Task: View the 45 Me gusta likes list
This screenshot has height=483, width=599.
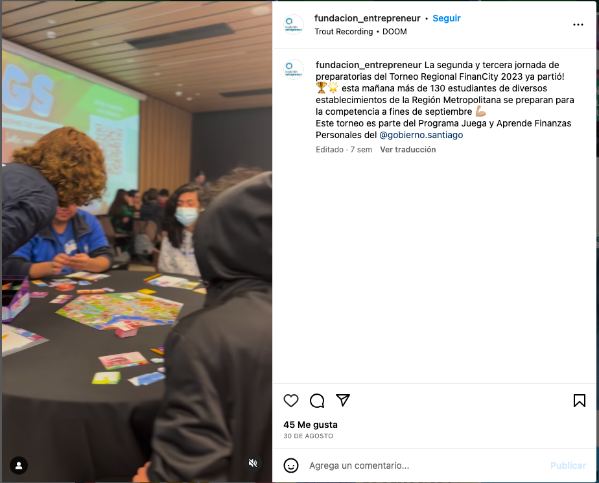Action: 310,425
